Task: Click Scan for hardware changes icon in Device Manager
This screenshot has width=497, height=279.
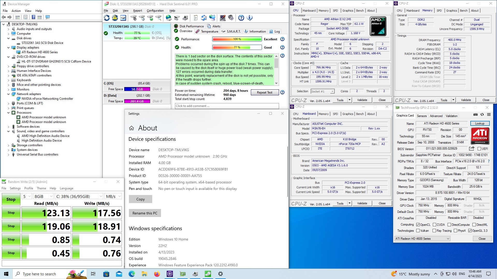Action: coord(48,17)
